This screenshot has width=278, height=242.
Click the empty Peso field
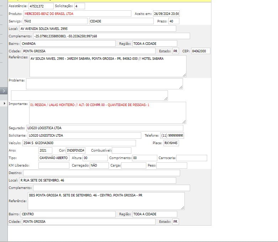(172, 165)
